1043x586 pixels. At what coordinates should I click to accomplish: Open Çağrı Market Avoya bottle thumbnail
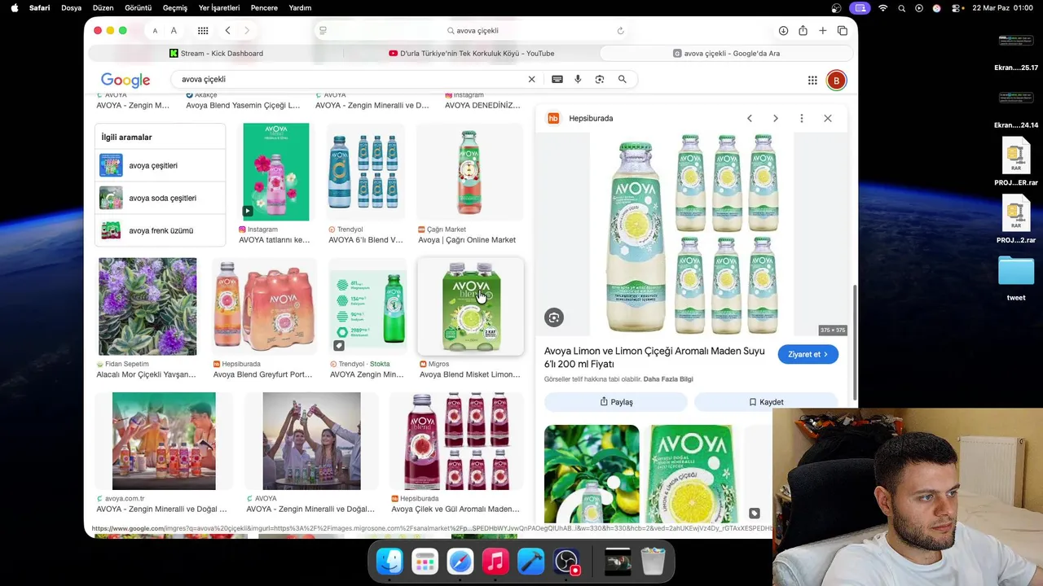click(x=469, y=172)
